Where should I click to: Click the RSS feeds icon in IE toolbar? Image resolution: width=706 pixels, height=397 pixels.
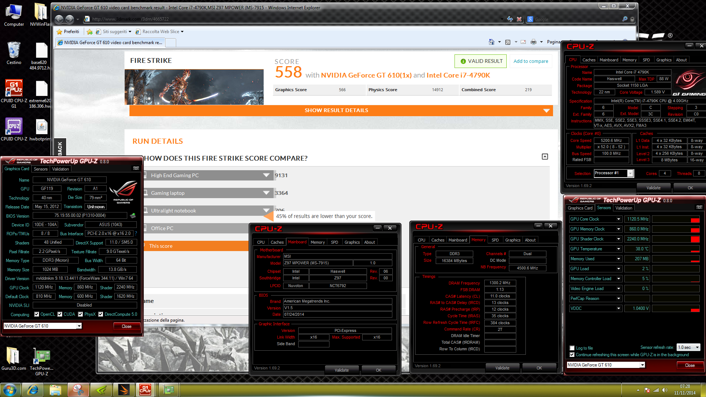[x=508, y=42]
